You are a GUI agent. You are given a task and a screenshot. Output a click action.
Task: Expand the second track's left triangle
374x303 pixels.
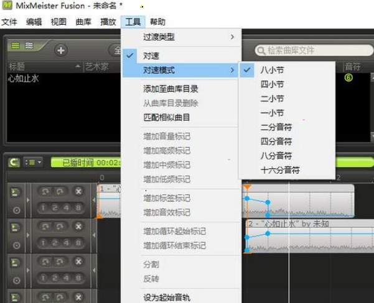(28, 235)
